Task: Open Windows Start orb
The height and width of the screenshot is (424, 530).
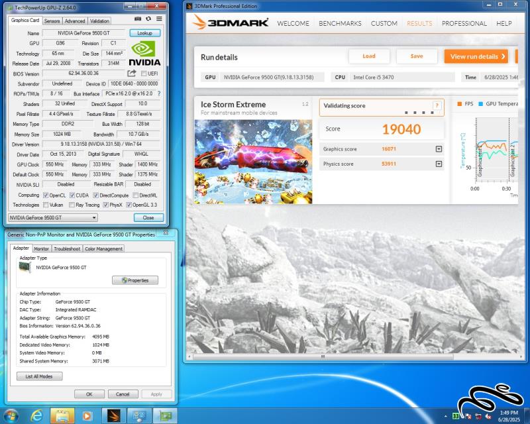Action: (11, 415)
